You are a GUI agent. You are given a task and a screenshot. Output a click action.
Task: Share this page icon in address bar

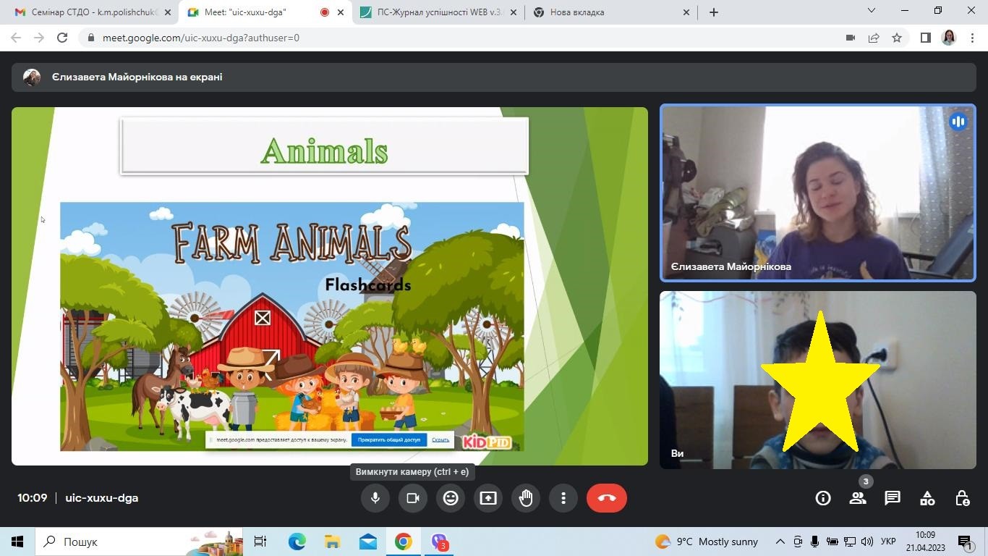pyautogui.click(x=874, y=38)
